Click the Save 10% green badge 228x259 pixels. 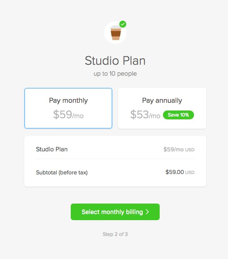(x=178, y=115)
